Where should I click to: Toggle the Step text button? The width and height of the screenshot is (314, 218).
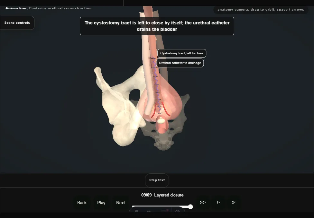[157, 180]
